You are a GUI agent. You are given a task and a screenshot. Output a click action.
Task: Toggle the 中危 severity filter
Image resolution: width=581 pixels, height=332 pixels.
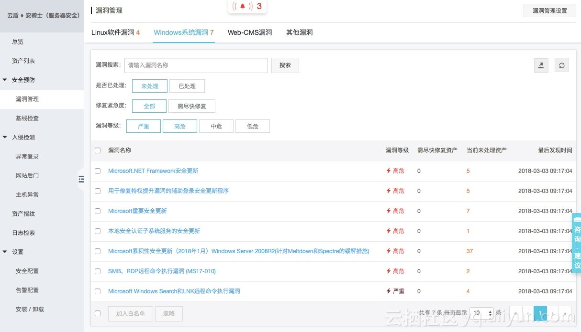pyautogui.click(x=216, y=126)
